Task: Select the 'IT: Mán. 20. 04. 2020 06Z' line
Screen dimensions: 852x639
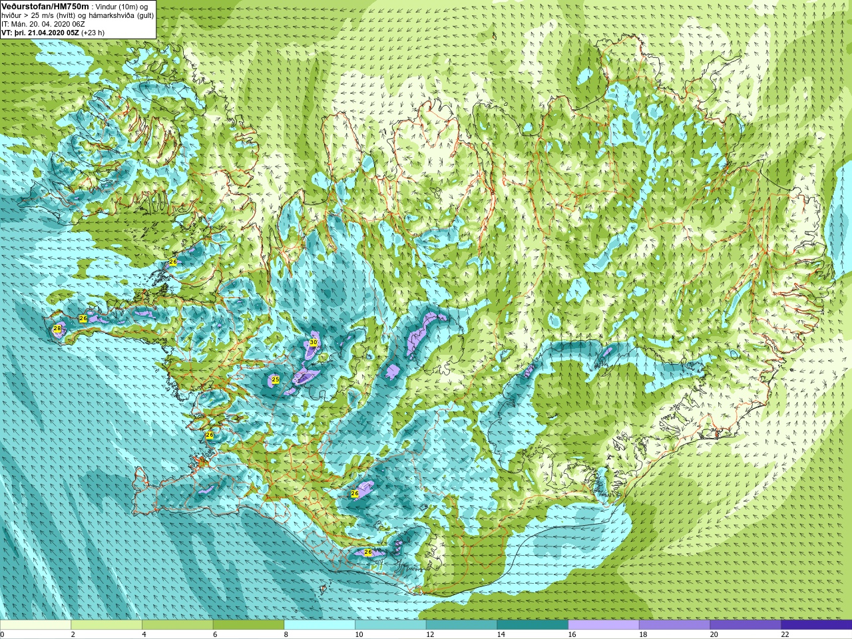Action: tap(43, 24)
